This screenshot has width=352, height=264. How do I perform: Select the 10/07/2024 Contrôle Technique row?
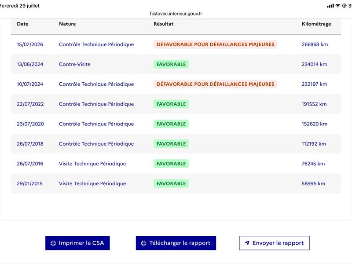click(x=176, y=84)
